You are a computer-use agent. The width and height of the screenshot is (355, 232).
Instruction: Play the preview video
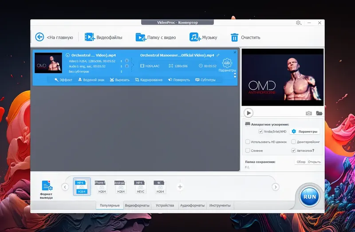(248, 113)
